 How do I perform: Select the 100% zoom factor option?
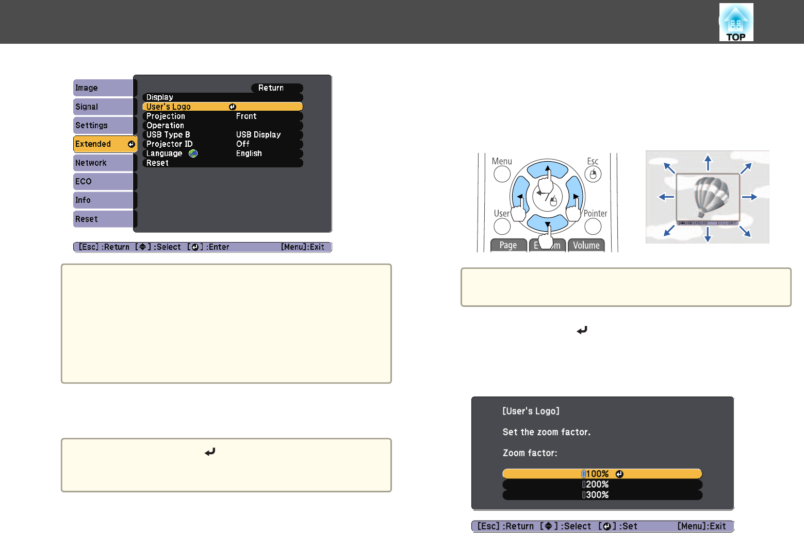click(x=602, y=474)
